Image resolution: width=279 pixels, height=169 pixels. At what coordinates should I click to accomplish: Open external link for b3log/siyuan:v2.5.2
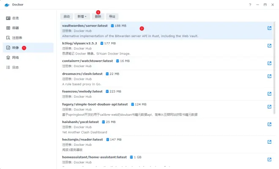coord(269,46)
